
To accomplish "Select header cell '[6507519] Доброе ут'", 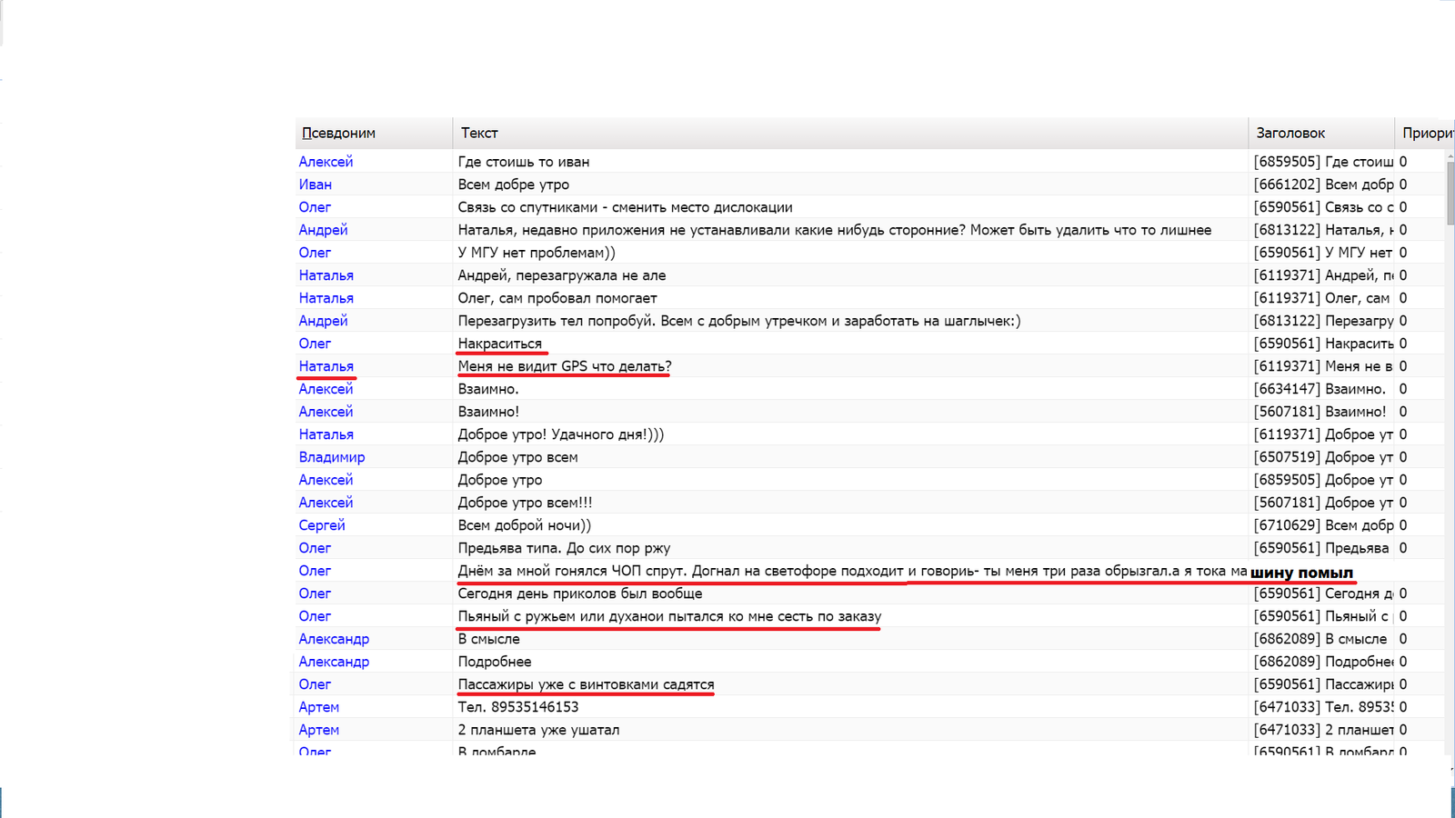I will [x=1323, y=457].
